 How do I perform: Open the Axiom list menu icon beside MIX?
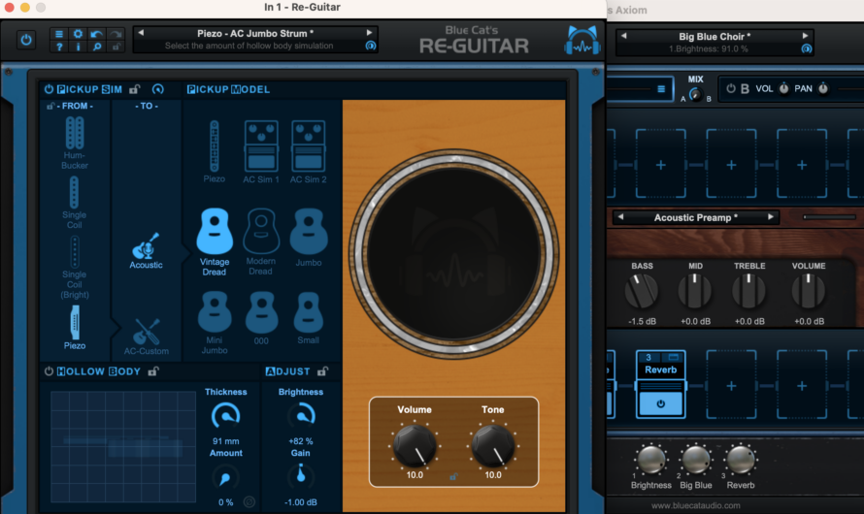661,89
